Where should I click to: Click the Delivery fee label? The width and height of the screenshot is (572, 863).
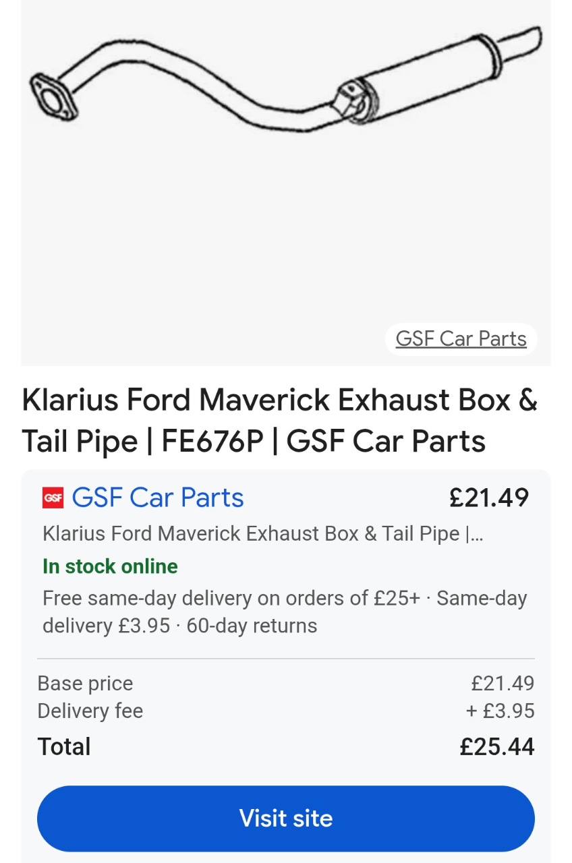[90, 711]
